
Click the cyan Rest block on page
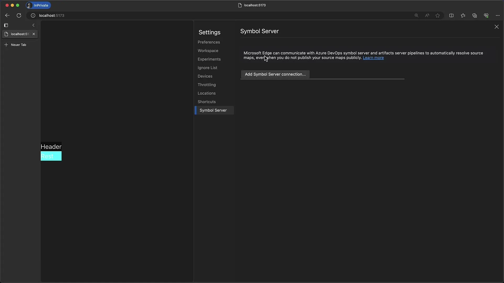coord(51,156)
